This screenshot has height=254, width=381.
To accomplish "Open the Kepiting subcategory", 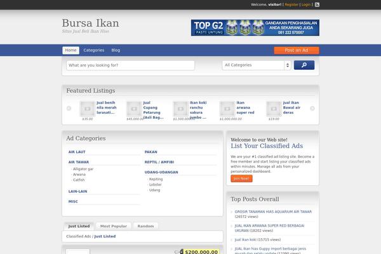I will 156,179.
